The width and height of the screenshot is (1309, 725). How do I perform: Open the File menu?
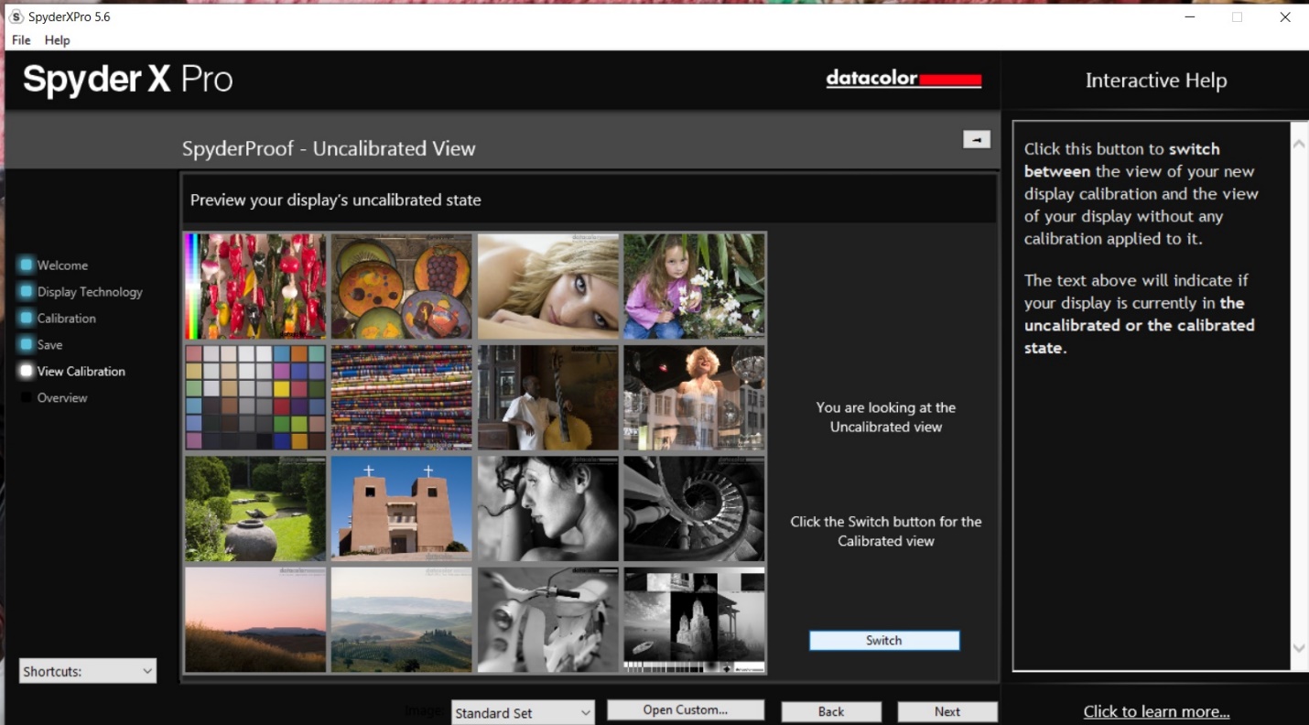[20, 40]
